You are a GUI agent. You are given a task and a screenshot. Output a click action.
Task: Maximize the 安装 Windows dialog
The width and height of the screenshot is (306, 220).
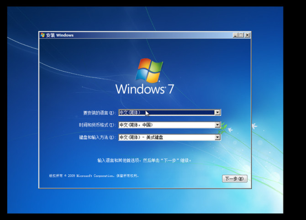tap(241, 35)
